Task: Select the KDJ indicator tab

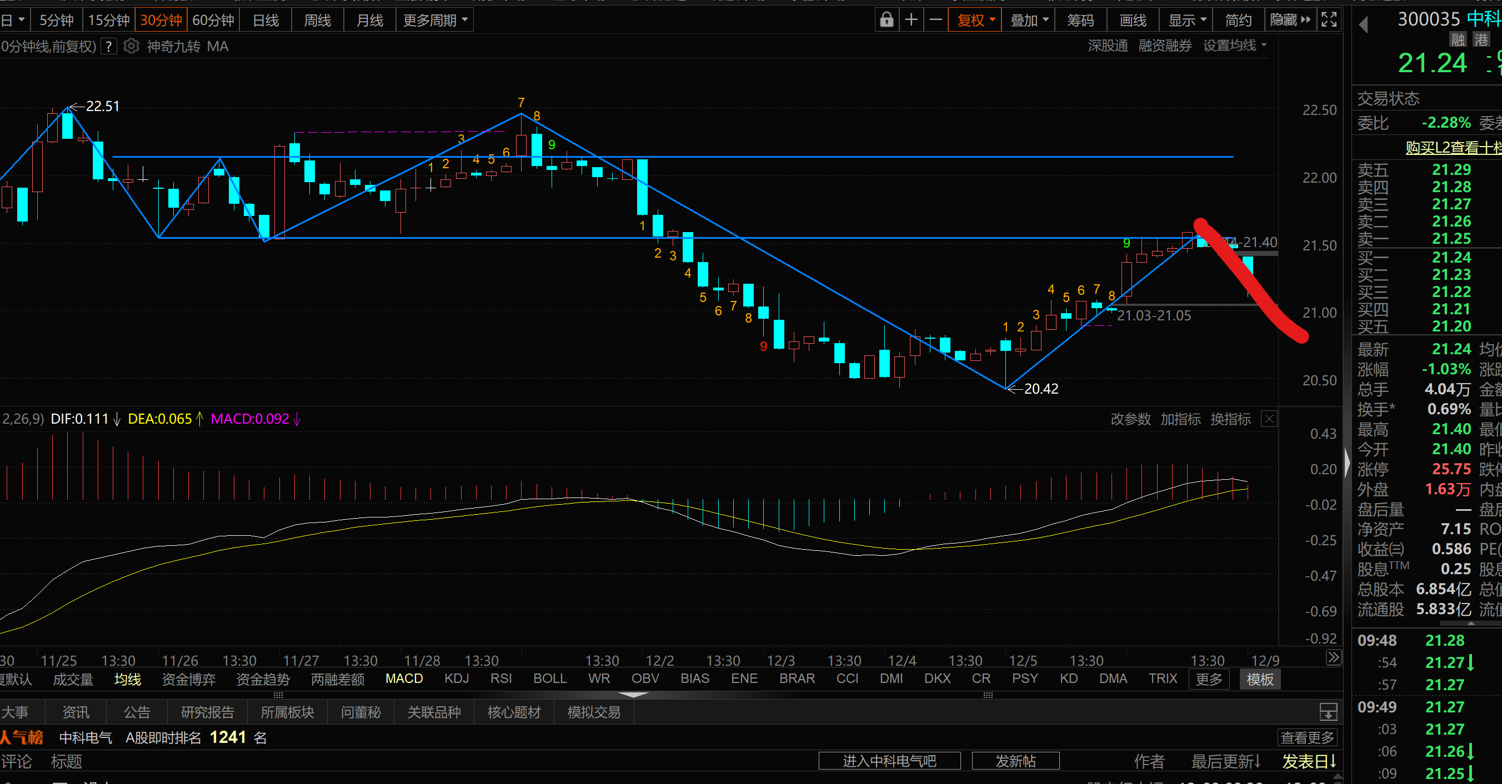Action: (x=456, y=679)
